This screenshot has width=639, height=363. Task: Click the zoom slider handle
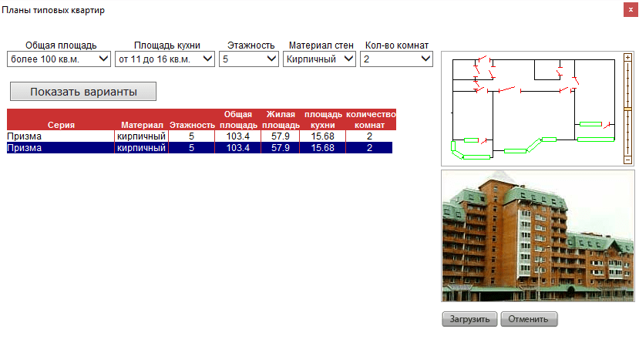click(x=627, y=109)
